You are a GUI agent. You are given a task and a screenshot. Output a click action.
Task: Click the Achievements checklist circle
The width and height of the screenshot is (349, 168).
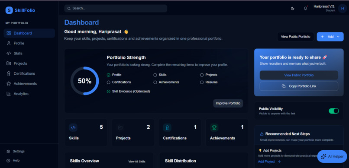(155, 82)
